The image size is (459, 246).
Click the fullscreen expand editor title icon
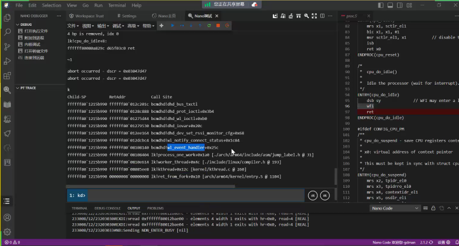[x=314, y=16]
